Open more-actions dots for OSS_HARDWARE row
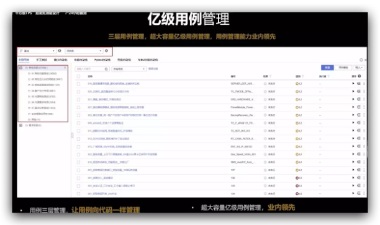Image resolution: width=380 pixels, height=225 pixels. coord(364,99)
